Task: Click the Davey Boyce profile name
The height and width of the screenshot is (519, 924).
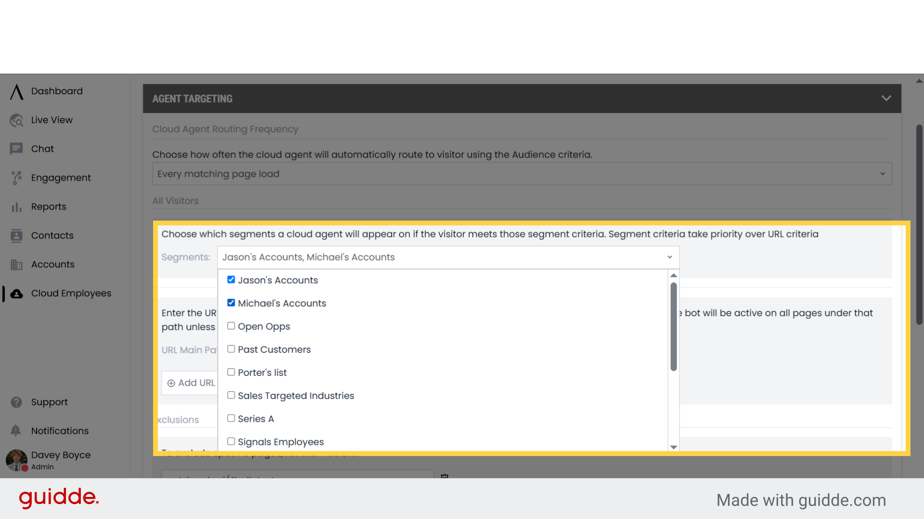Action: coord(61,455)
